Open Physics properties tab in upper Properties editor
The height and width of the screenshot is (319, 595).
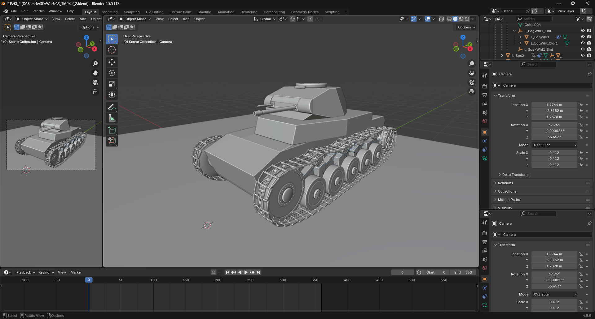485,141
